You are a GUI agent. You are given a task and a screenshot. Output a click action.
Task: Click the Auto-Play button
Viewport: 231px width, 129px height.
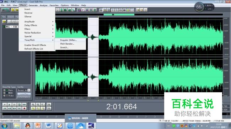pyautogui.click(x=24, y=94)
